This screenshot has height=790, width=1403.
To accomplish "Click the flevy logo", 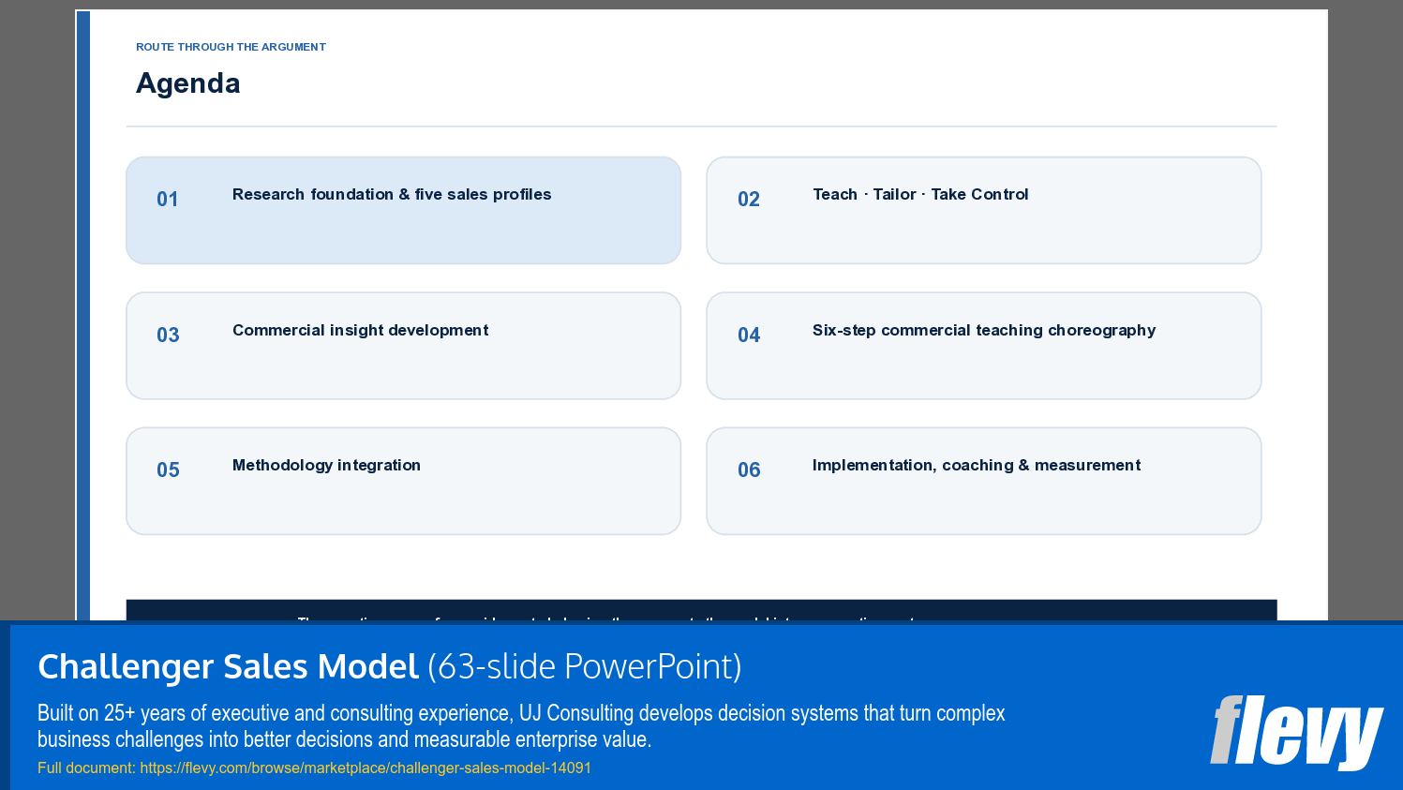I will pyautogui.click(x=1296, y=732).
